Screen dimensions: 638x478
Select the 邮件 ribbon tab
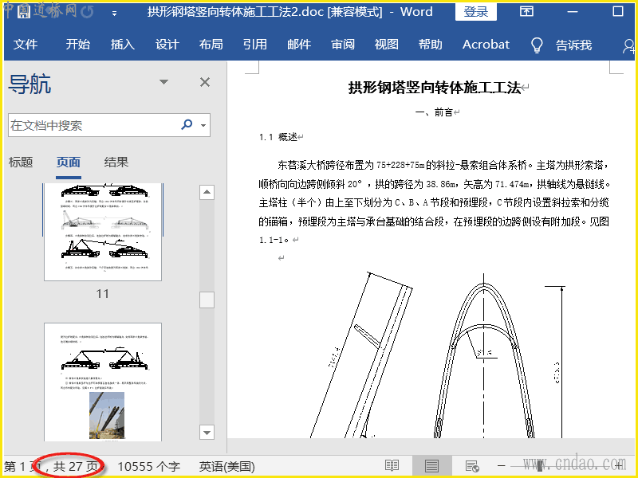click(298, 44)
